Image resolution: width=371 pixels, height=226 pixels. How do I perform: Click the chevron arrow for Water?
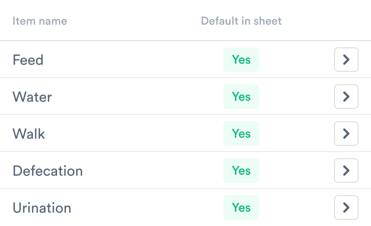point(346,97)
